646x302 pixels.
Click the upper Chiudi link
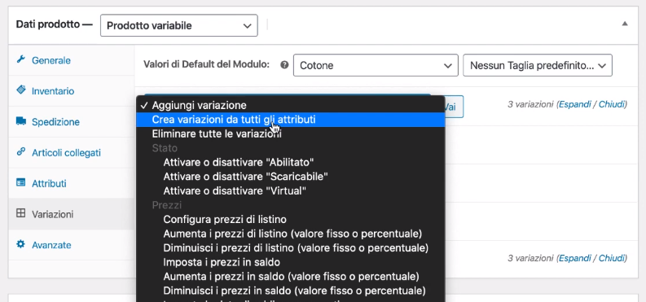point(612,104)
